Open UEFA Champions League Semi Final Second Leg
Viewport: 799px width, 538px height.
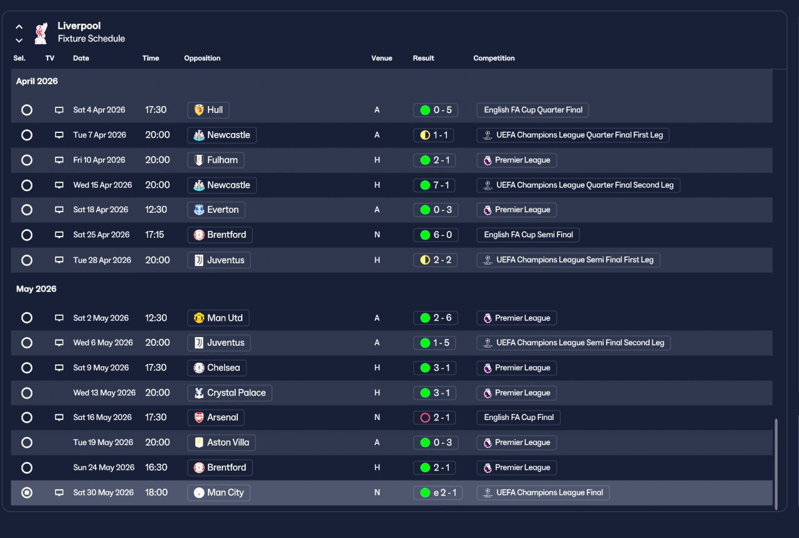(x=574, y=343)
